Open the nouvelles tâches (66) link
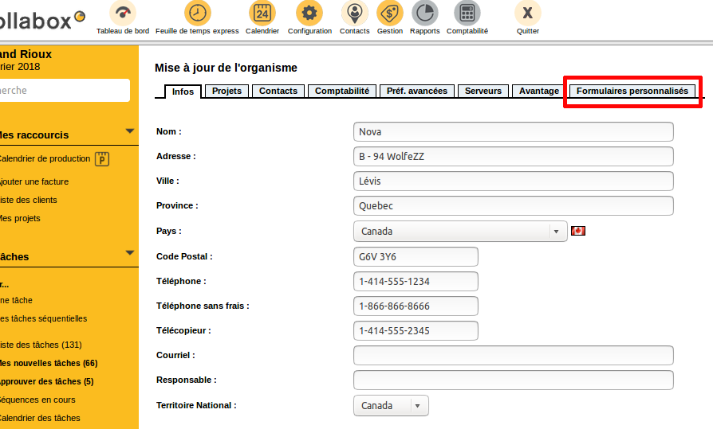This screenshot has width=713, height=429. pyautogui.click(x=49, y=363)
